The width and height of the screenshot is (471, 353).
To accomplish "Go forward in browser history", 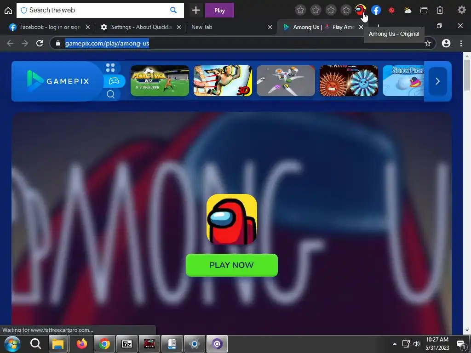I will click(25, 43).
